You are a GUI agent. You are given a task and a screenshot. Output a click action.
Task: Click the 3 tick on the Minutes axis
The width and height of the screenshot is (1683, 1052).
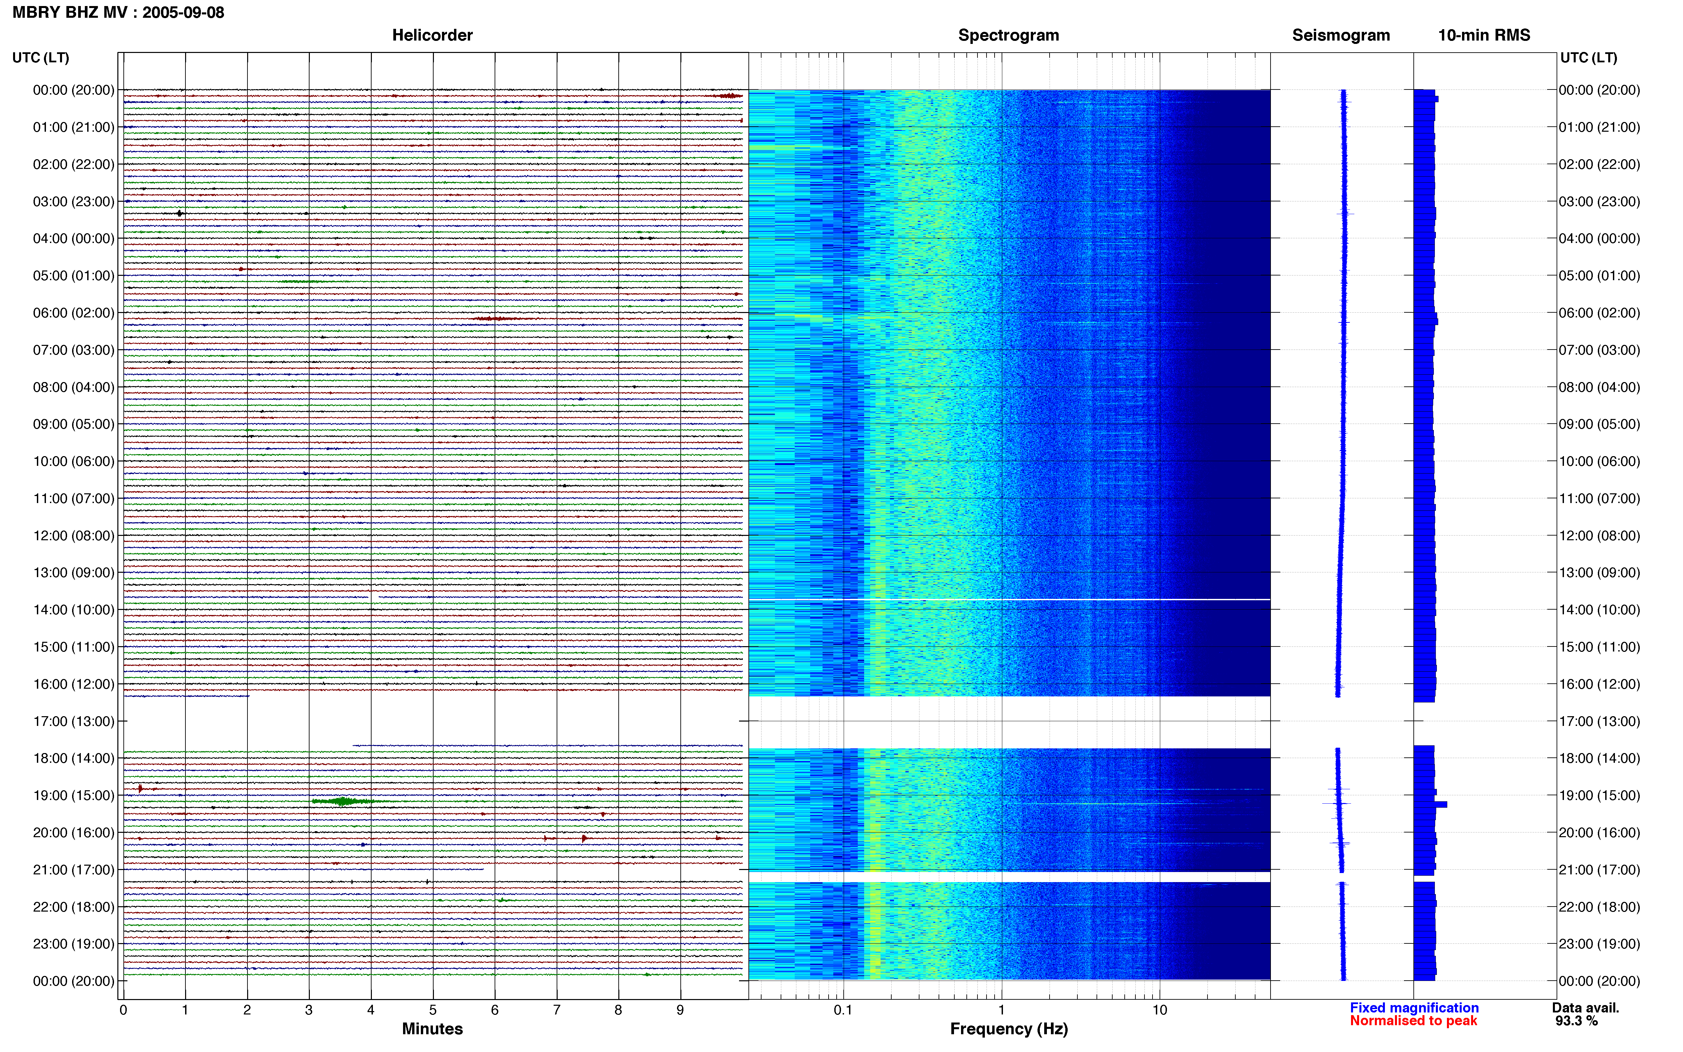coord(309,1010)
